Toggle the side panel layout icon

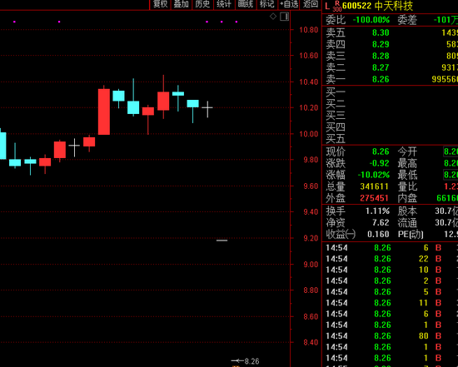point(285,17)
